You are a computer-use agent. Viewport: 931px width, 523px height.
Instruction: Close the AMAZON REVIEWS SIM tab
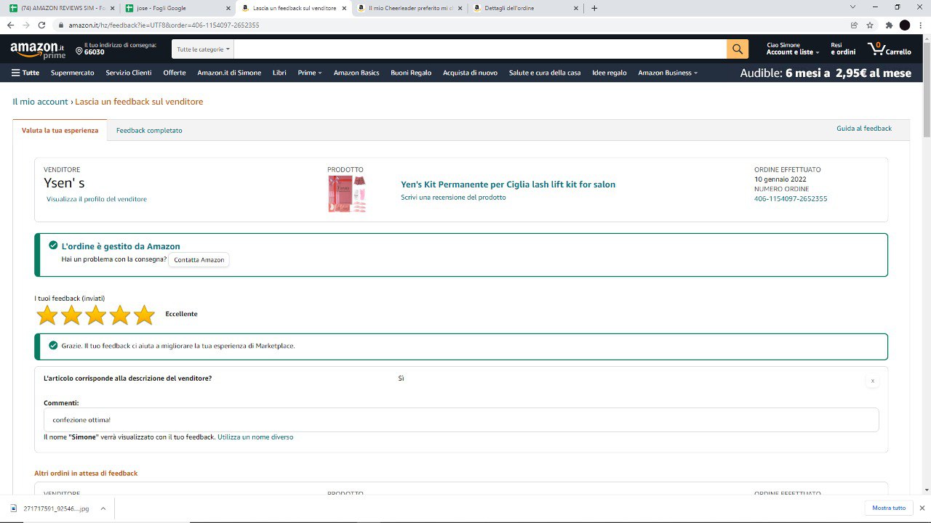click(113, 8)
